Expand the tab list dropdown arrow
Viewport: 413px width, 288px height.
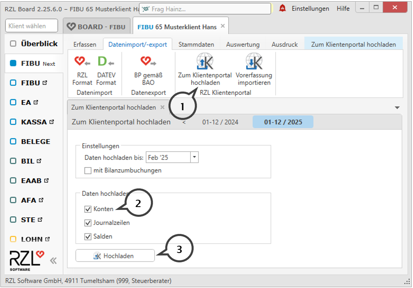click(x=397, y=108)
